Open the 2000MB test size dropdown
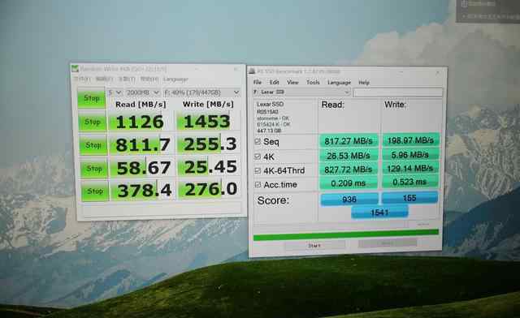 (x=143, y=92)
